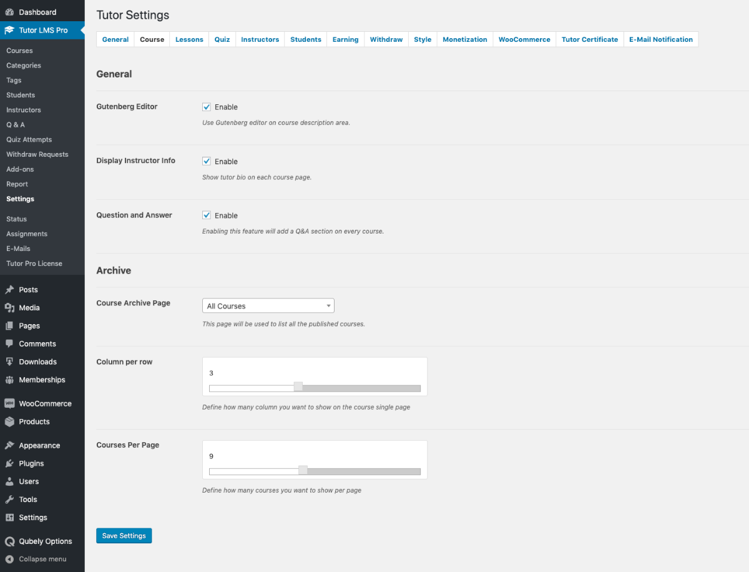The height and width of the screenshot is (572, 749).
Task: Click the Users person icon
Action: point(9,481)
